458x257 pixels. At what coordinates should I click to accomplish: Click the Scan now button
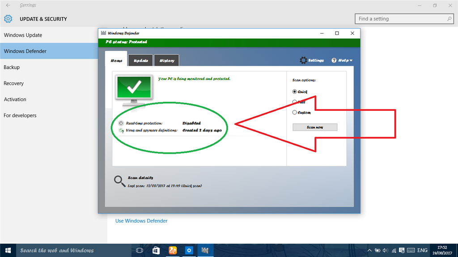point(315,127)
